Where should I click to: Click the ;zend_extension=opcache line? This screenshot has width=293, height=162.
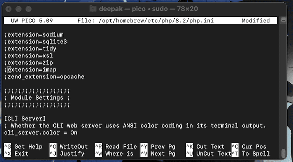coord(44,77)
